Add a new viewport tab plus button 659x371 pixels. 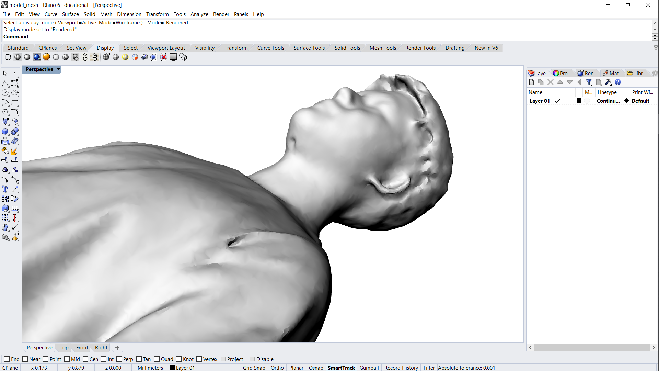coord(117,348)
